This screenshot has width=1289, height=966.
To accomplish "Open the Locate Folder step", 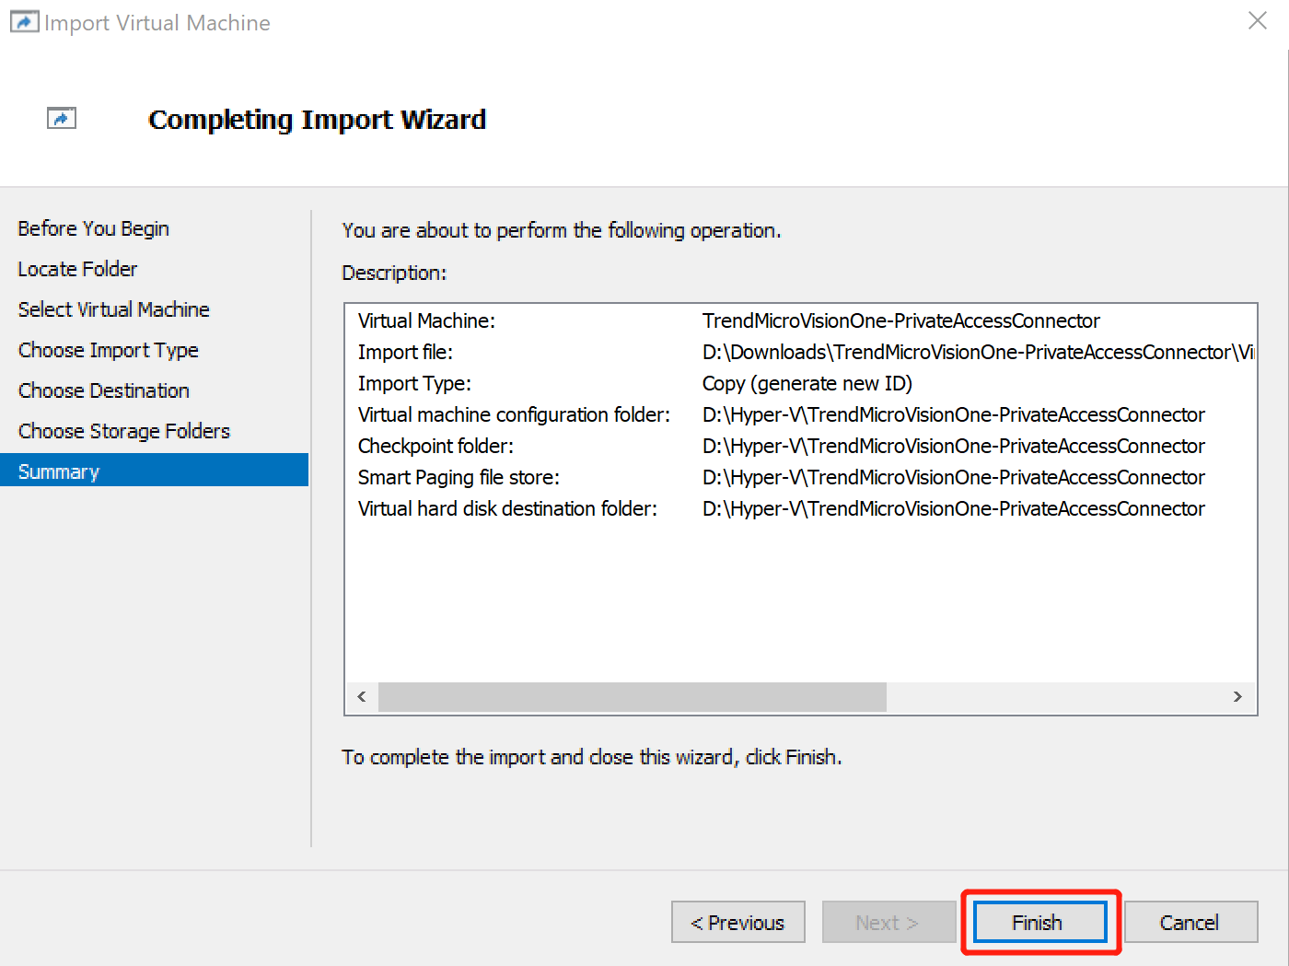I will (x=77, y=269).
